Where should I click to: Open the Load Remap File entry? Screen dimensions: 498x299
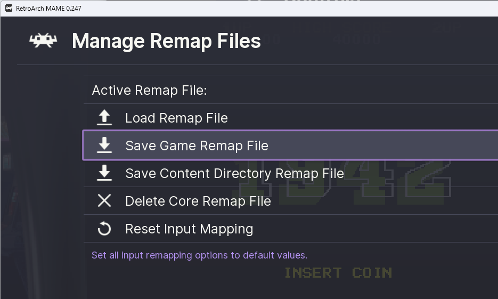176,118
